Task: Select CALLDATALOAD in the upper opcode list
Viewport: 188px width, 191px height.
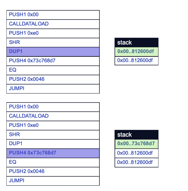Action: click(x=53, y=24)
